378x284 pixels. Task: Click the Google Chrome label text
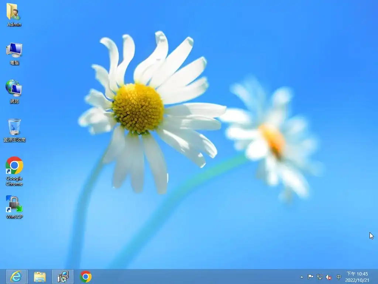click(x=14, y=181)
